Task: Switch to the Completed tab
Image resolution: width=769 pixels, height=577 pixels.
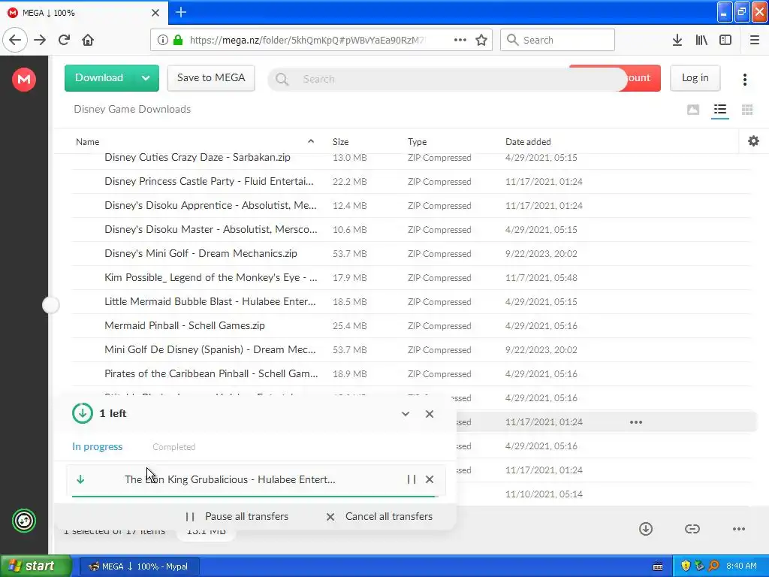Action: [x=174, y=447]
